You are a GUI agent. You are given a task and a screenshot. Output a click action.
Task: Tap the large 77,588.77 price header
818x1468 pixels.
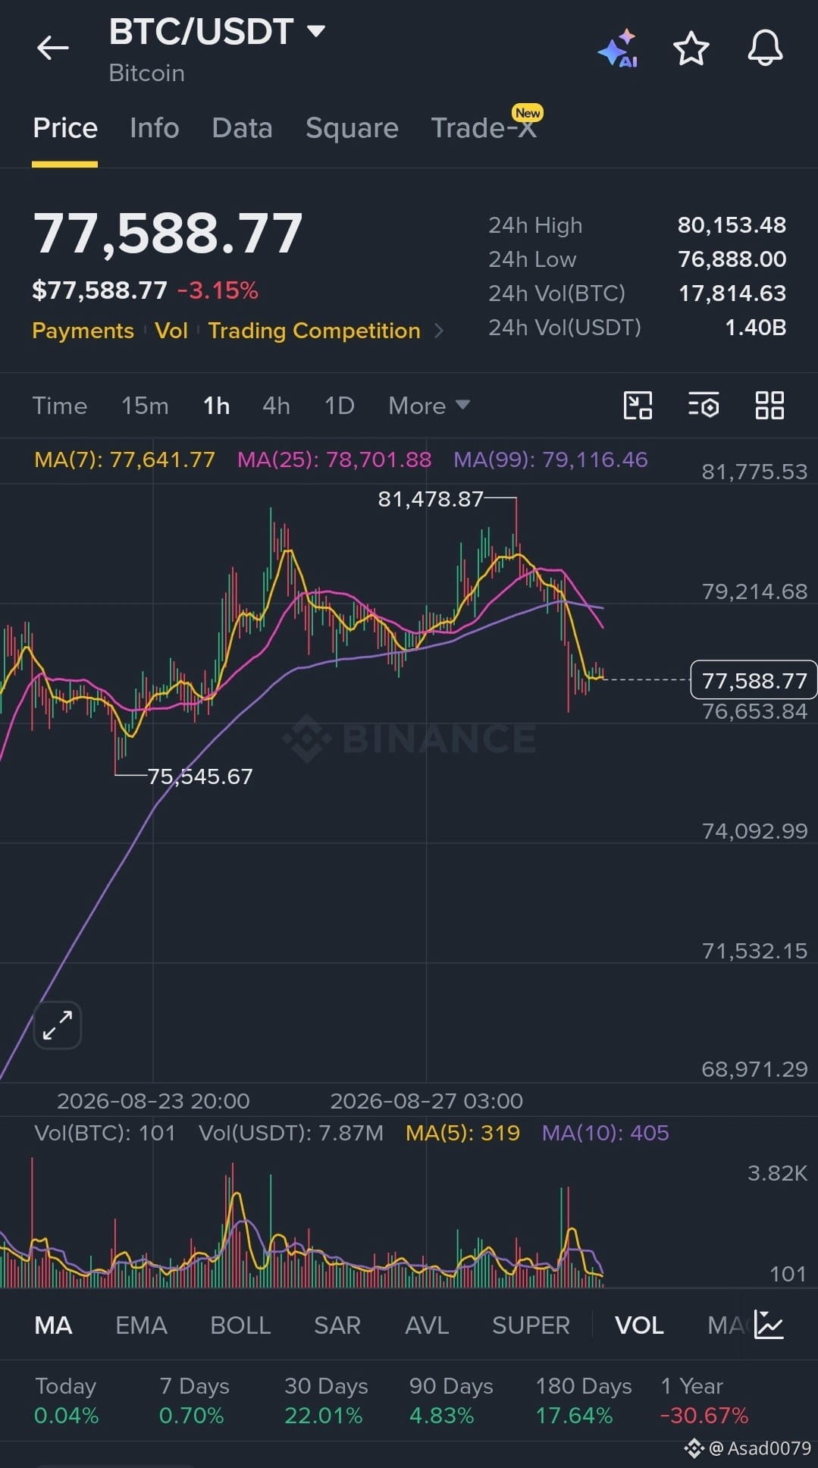pyautogui.click(x=168, y=234)
